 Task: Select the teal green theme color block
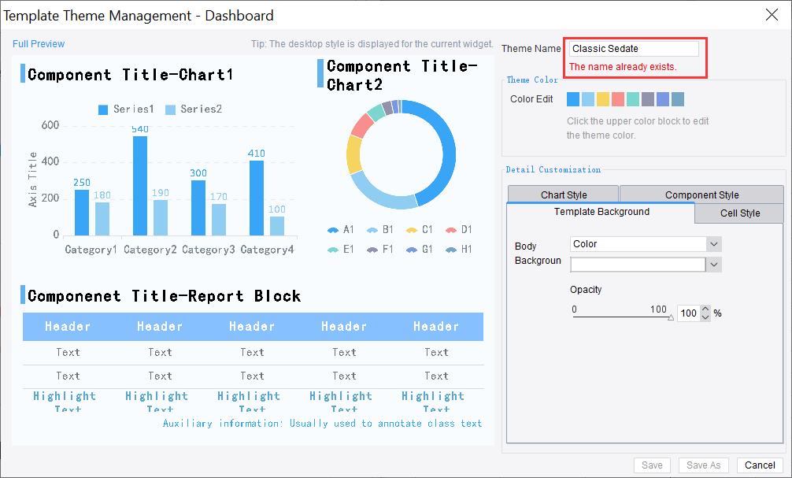[633, 99]
